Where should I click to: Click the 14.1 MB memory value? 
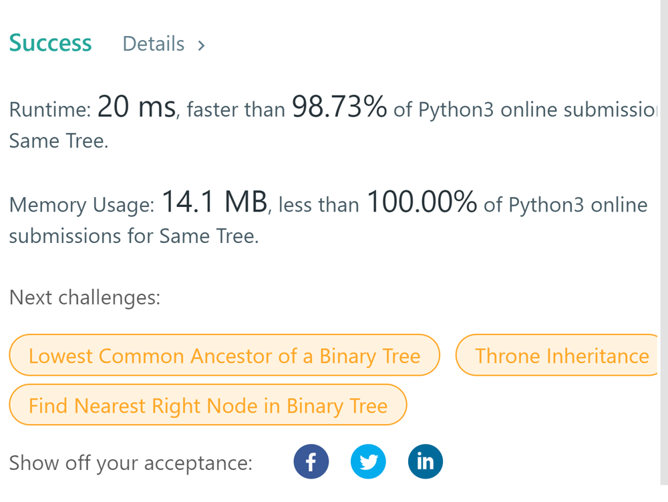pos(214,202)
